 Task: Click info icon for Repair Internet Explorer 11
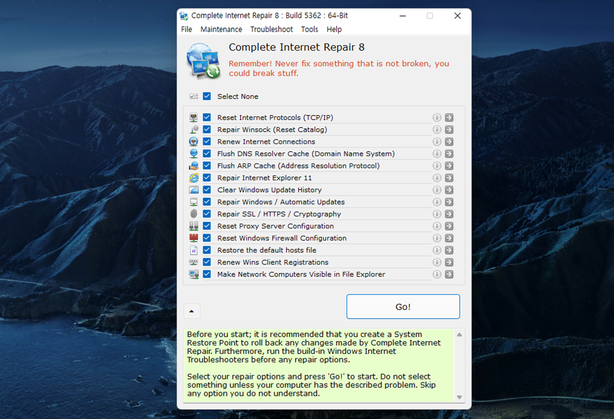[x=437, y=178]
